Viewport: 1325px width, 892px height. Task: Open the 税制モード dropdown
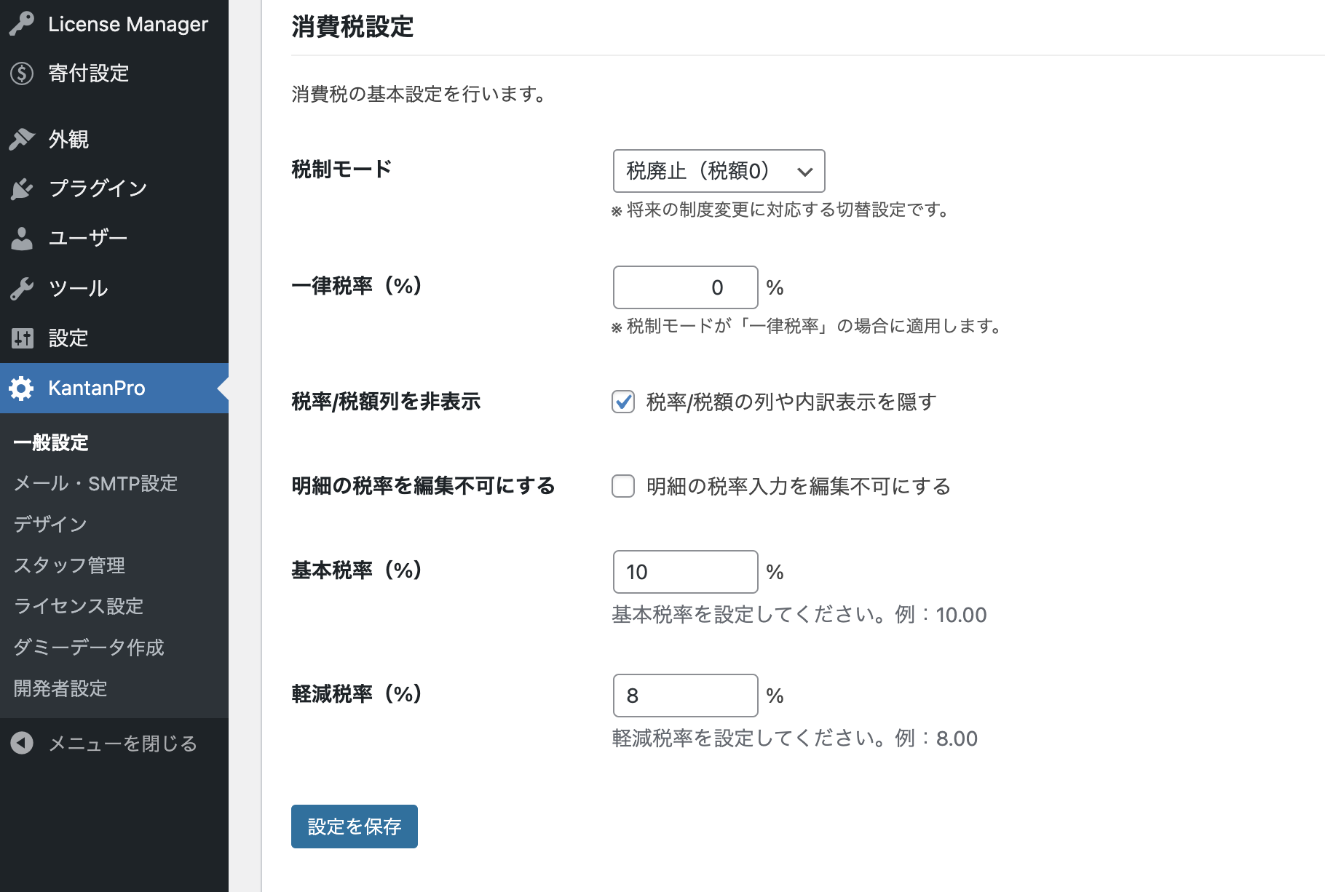click(x=719, y=171)
